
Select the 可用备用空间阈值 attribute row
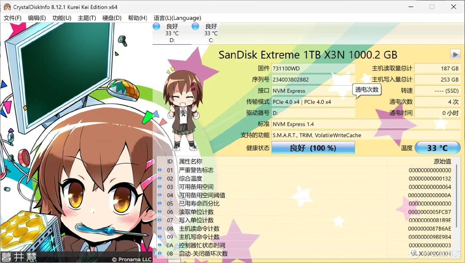click(x=305, y=195)
